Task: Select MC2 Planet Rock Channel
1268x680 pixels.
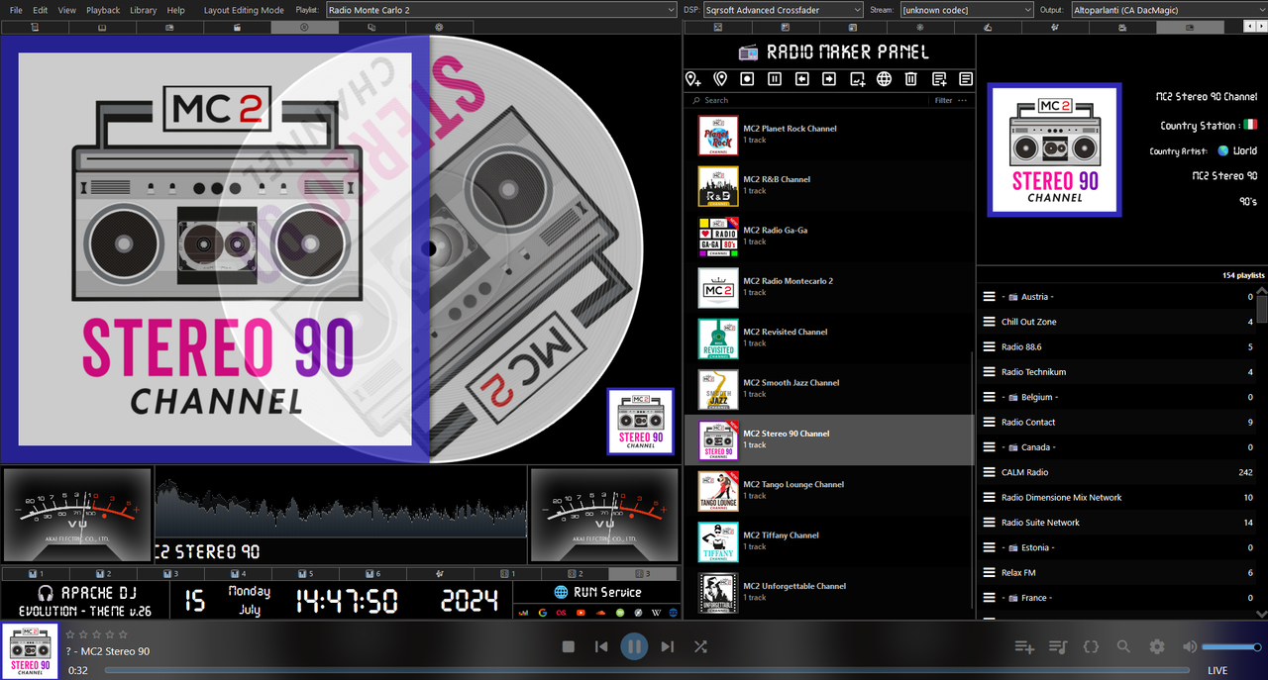Action: (829, 135)
